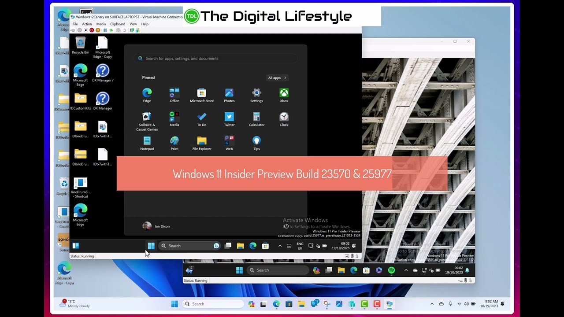Click the weather widget in the second VM taskbar
This screenshot has width=564, height=317.
(x=190, y=270)
